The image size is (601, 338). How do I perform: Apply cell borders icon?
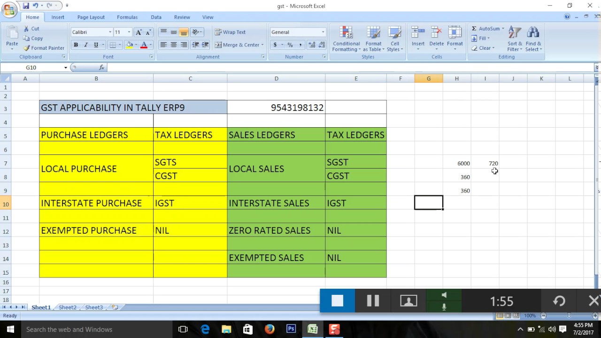pos(112,45)
